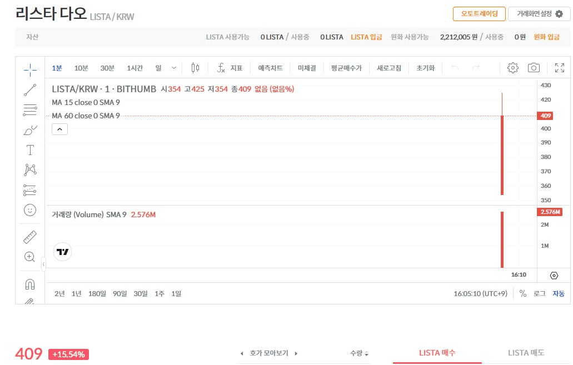Undo the last chart action
573x365 pixels.
click(x=455, y=68)
